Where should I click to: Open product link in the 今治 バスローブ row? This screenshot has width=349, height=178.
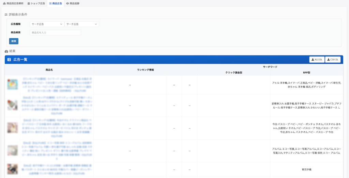(56, 128)
